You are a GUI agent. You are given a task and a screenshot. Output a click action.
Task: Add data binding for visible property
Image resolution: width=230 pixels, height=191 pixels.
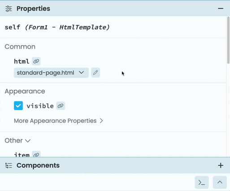(61, 106)
